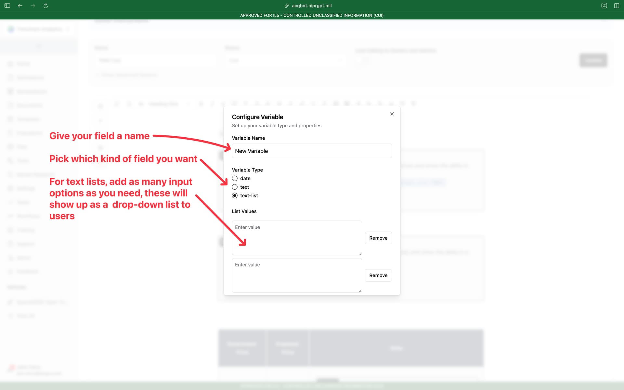
Task: Grab resize handle of second value textarea
Action: [x=360, y=291]
